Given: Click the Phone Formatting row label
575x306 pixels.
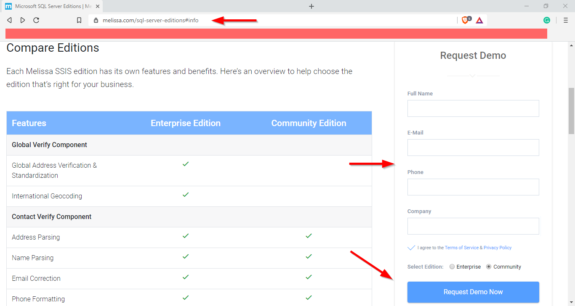Looking at the screenshot, I should click(38, 299).
